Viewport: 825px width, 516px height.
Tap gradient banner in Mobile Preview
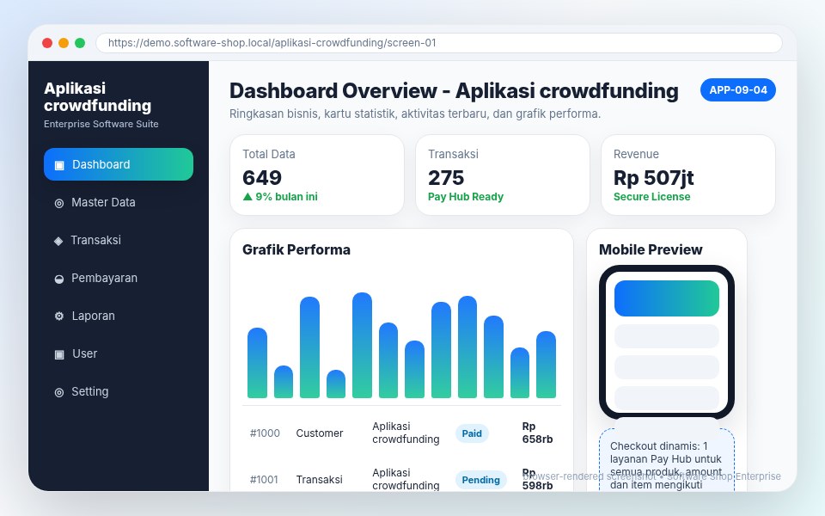(x=667, y=298)
